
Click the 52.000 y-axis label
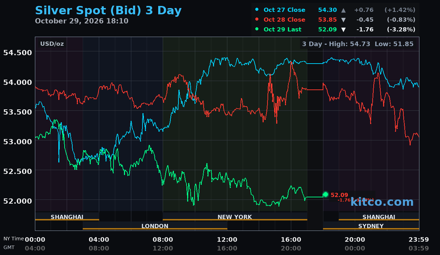tap(17, 201)
